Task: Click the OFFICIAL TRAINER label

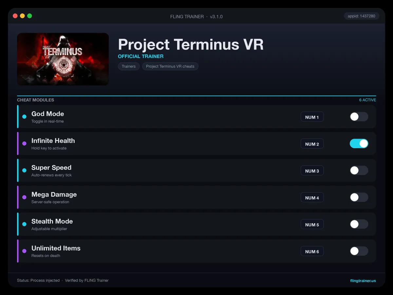Action: pyautogui.click(x=140, y=56)
